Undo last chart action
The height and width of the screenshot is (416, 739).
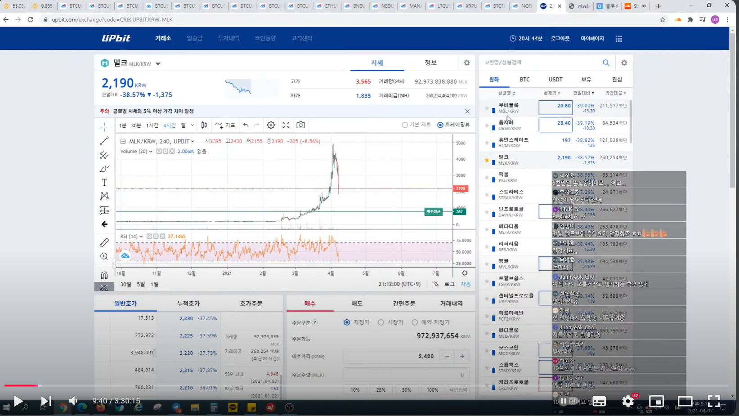tap(246, 125)
